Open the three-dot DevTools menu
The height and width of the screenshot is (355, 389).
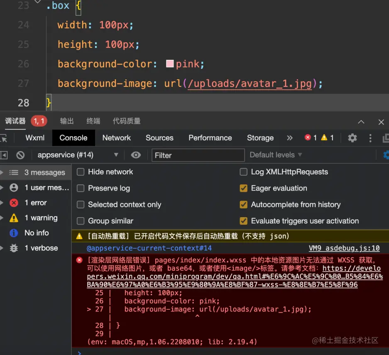click(370, 138)
